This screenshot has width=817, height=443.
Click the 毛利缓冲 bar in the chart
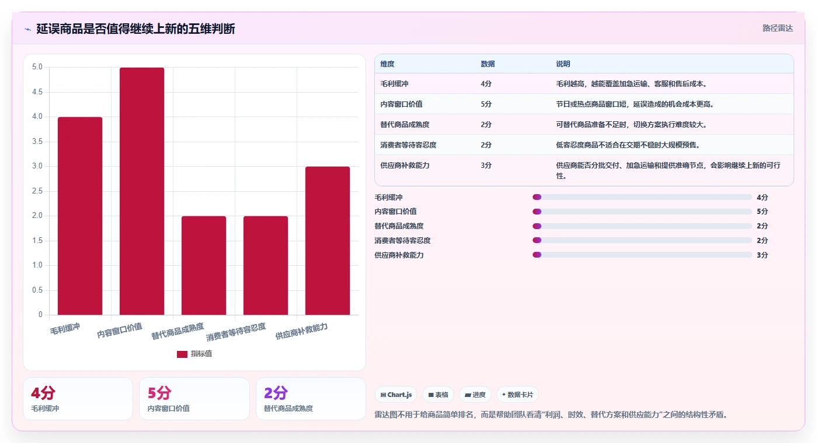click(x=80, y=216)
